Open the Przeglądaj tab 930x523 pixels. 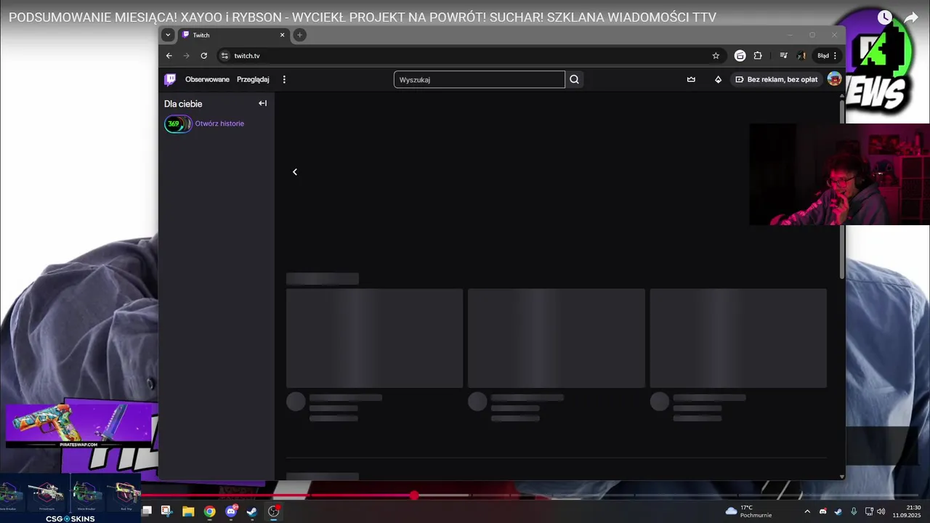point(253,79)
